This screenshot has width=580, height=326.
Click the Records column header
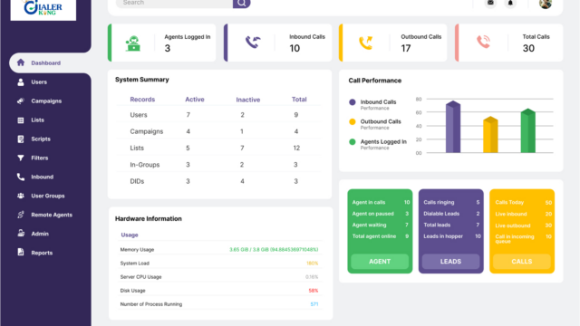(x=142, y=100)
